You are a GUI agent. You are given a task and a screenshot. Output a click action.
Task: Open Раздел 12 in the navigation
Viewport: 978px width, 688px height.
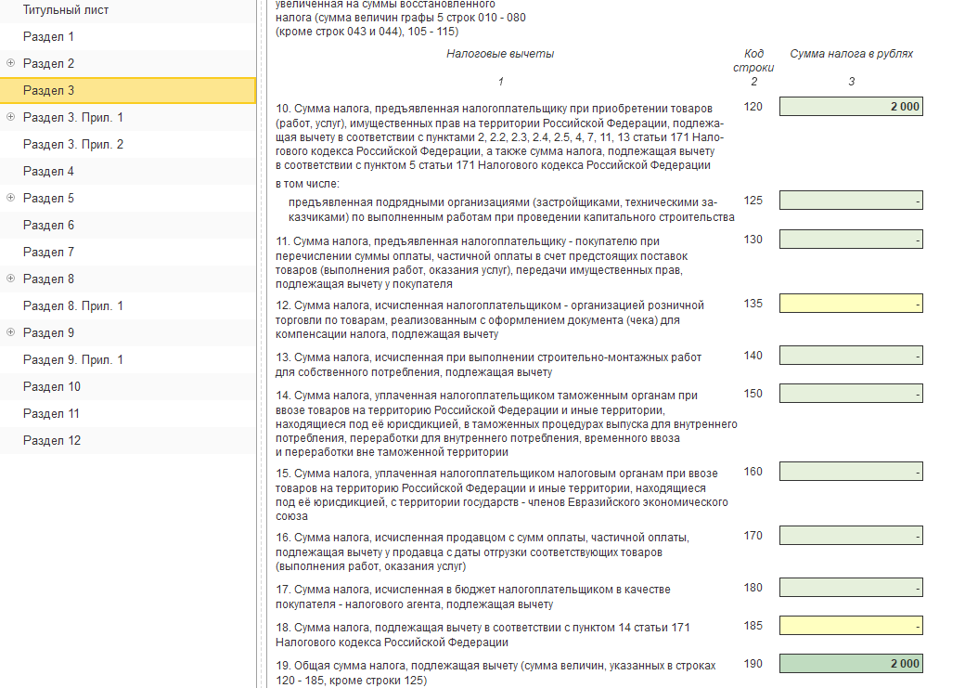[52, 440]
